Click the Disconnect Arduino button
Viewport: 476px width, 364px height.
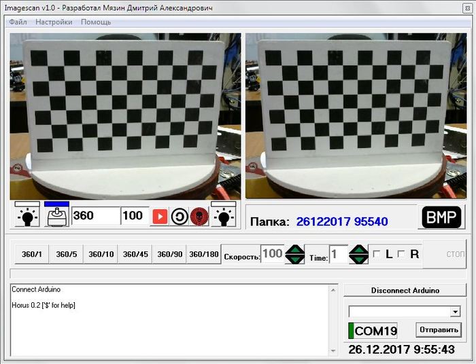(x=405, y=290)
